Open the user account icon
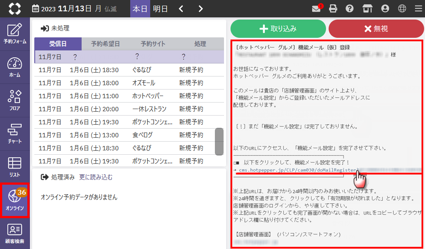The image size is (425, 249). (x=385, y=9)
